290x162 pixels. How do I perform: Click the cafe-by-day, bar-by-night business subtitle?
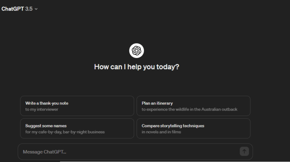65,132
